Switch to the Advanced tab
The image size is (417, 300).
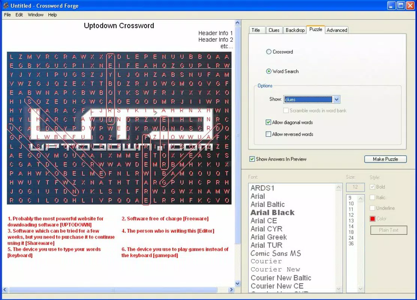click(x=337, y=30)
